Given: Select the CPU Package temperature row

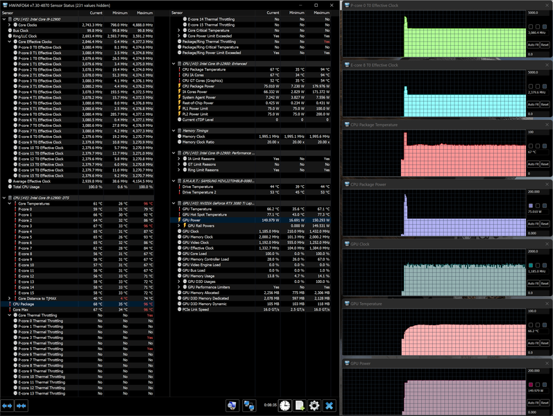Looking at the screenshot, I should 77,304.
